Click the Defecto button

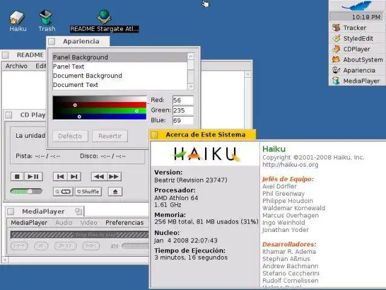[70, 136]
